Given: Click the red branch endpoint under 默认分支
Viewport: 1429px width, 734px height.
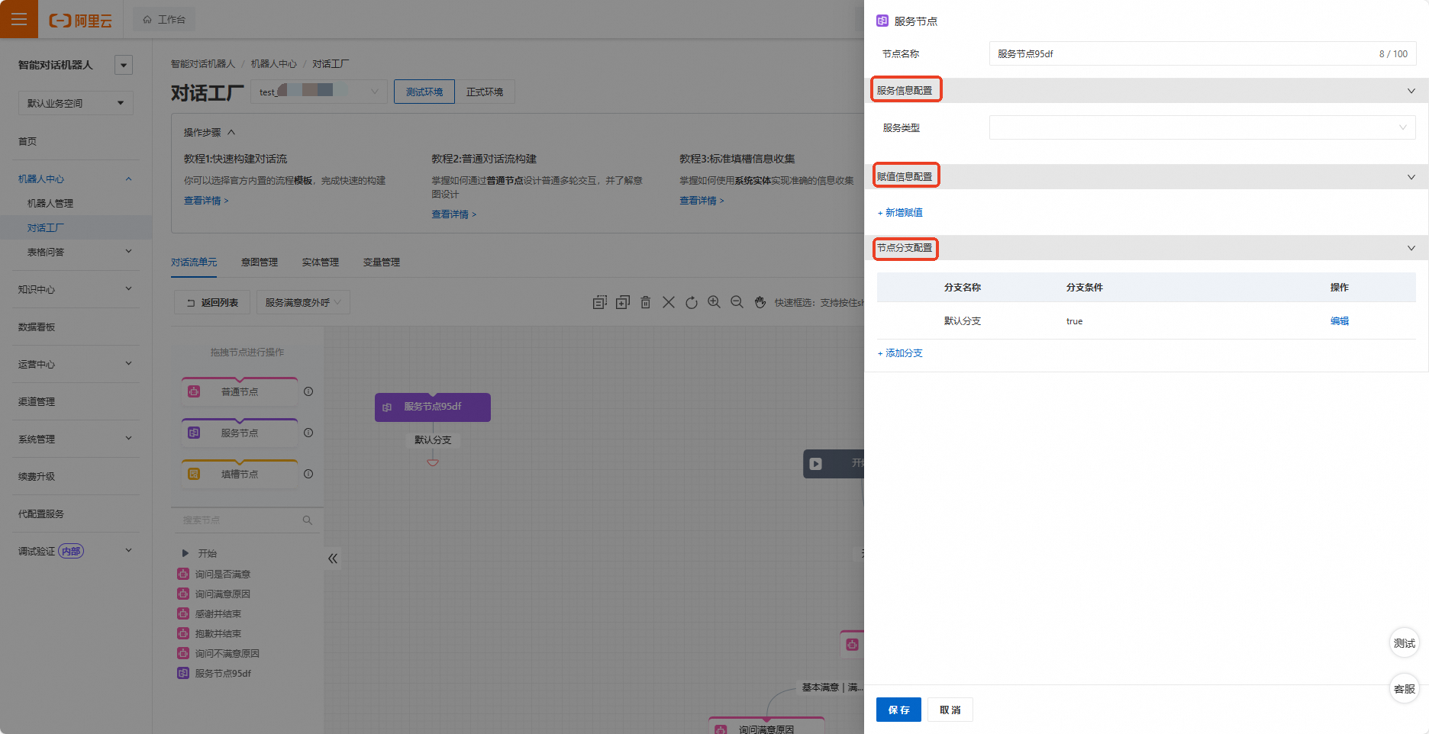Looking at the screenshot, I should pos(433,462).
